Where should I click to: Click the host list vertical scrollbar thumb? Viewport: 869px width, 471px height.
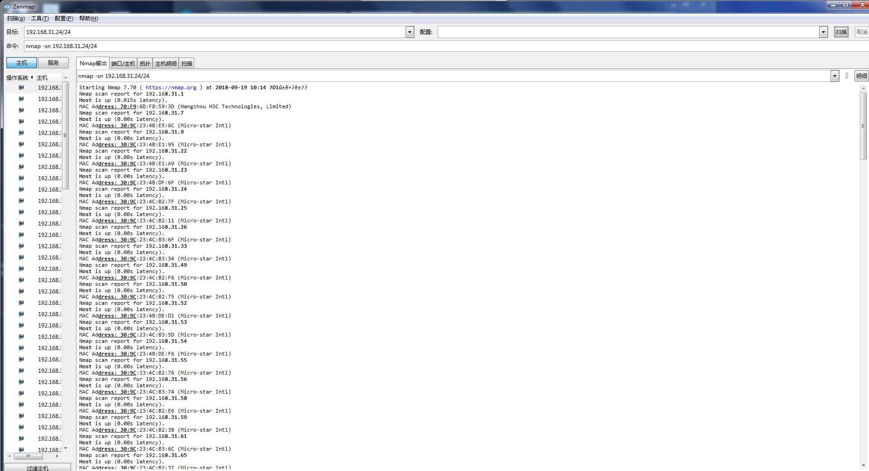pyautogui.click(x=66, y=135)
